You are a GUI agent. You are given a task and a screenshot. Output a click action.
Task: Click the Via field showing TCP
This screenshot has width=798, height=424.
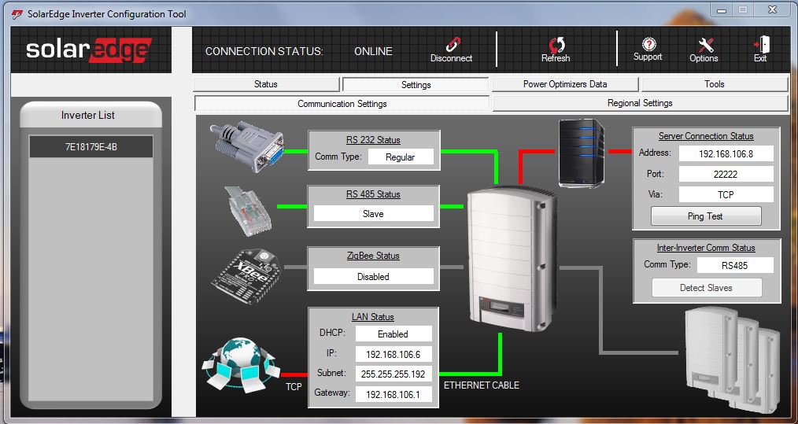pyautogui.click(x=726, y=194)
